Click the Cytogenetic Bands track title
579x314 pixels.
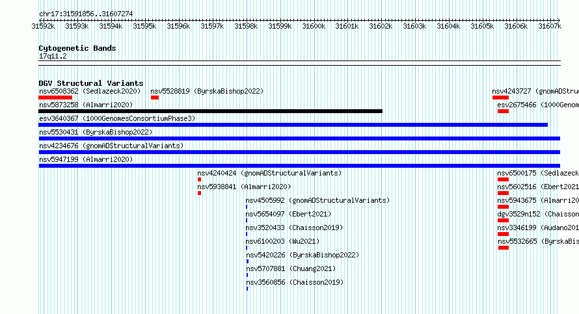(x=77, y=48)
